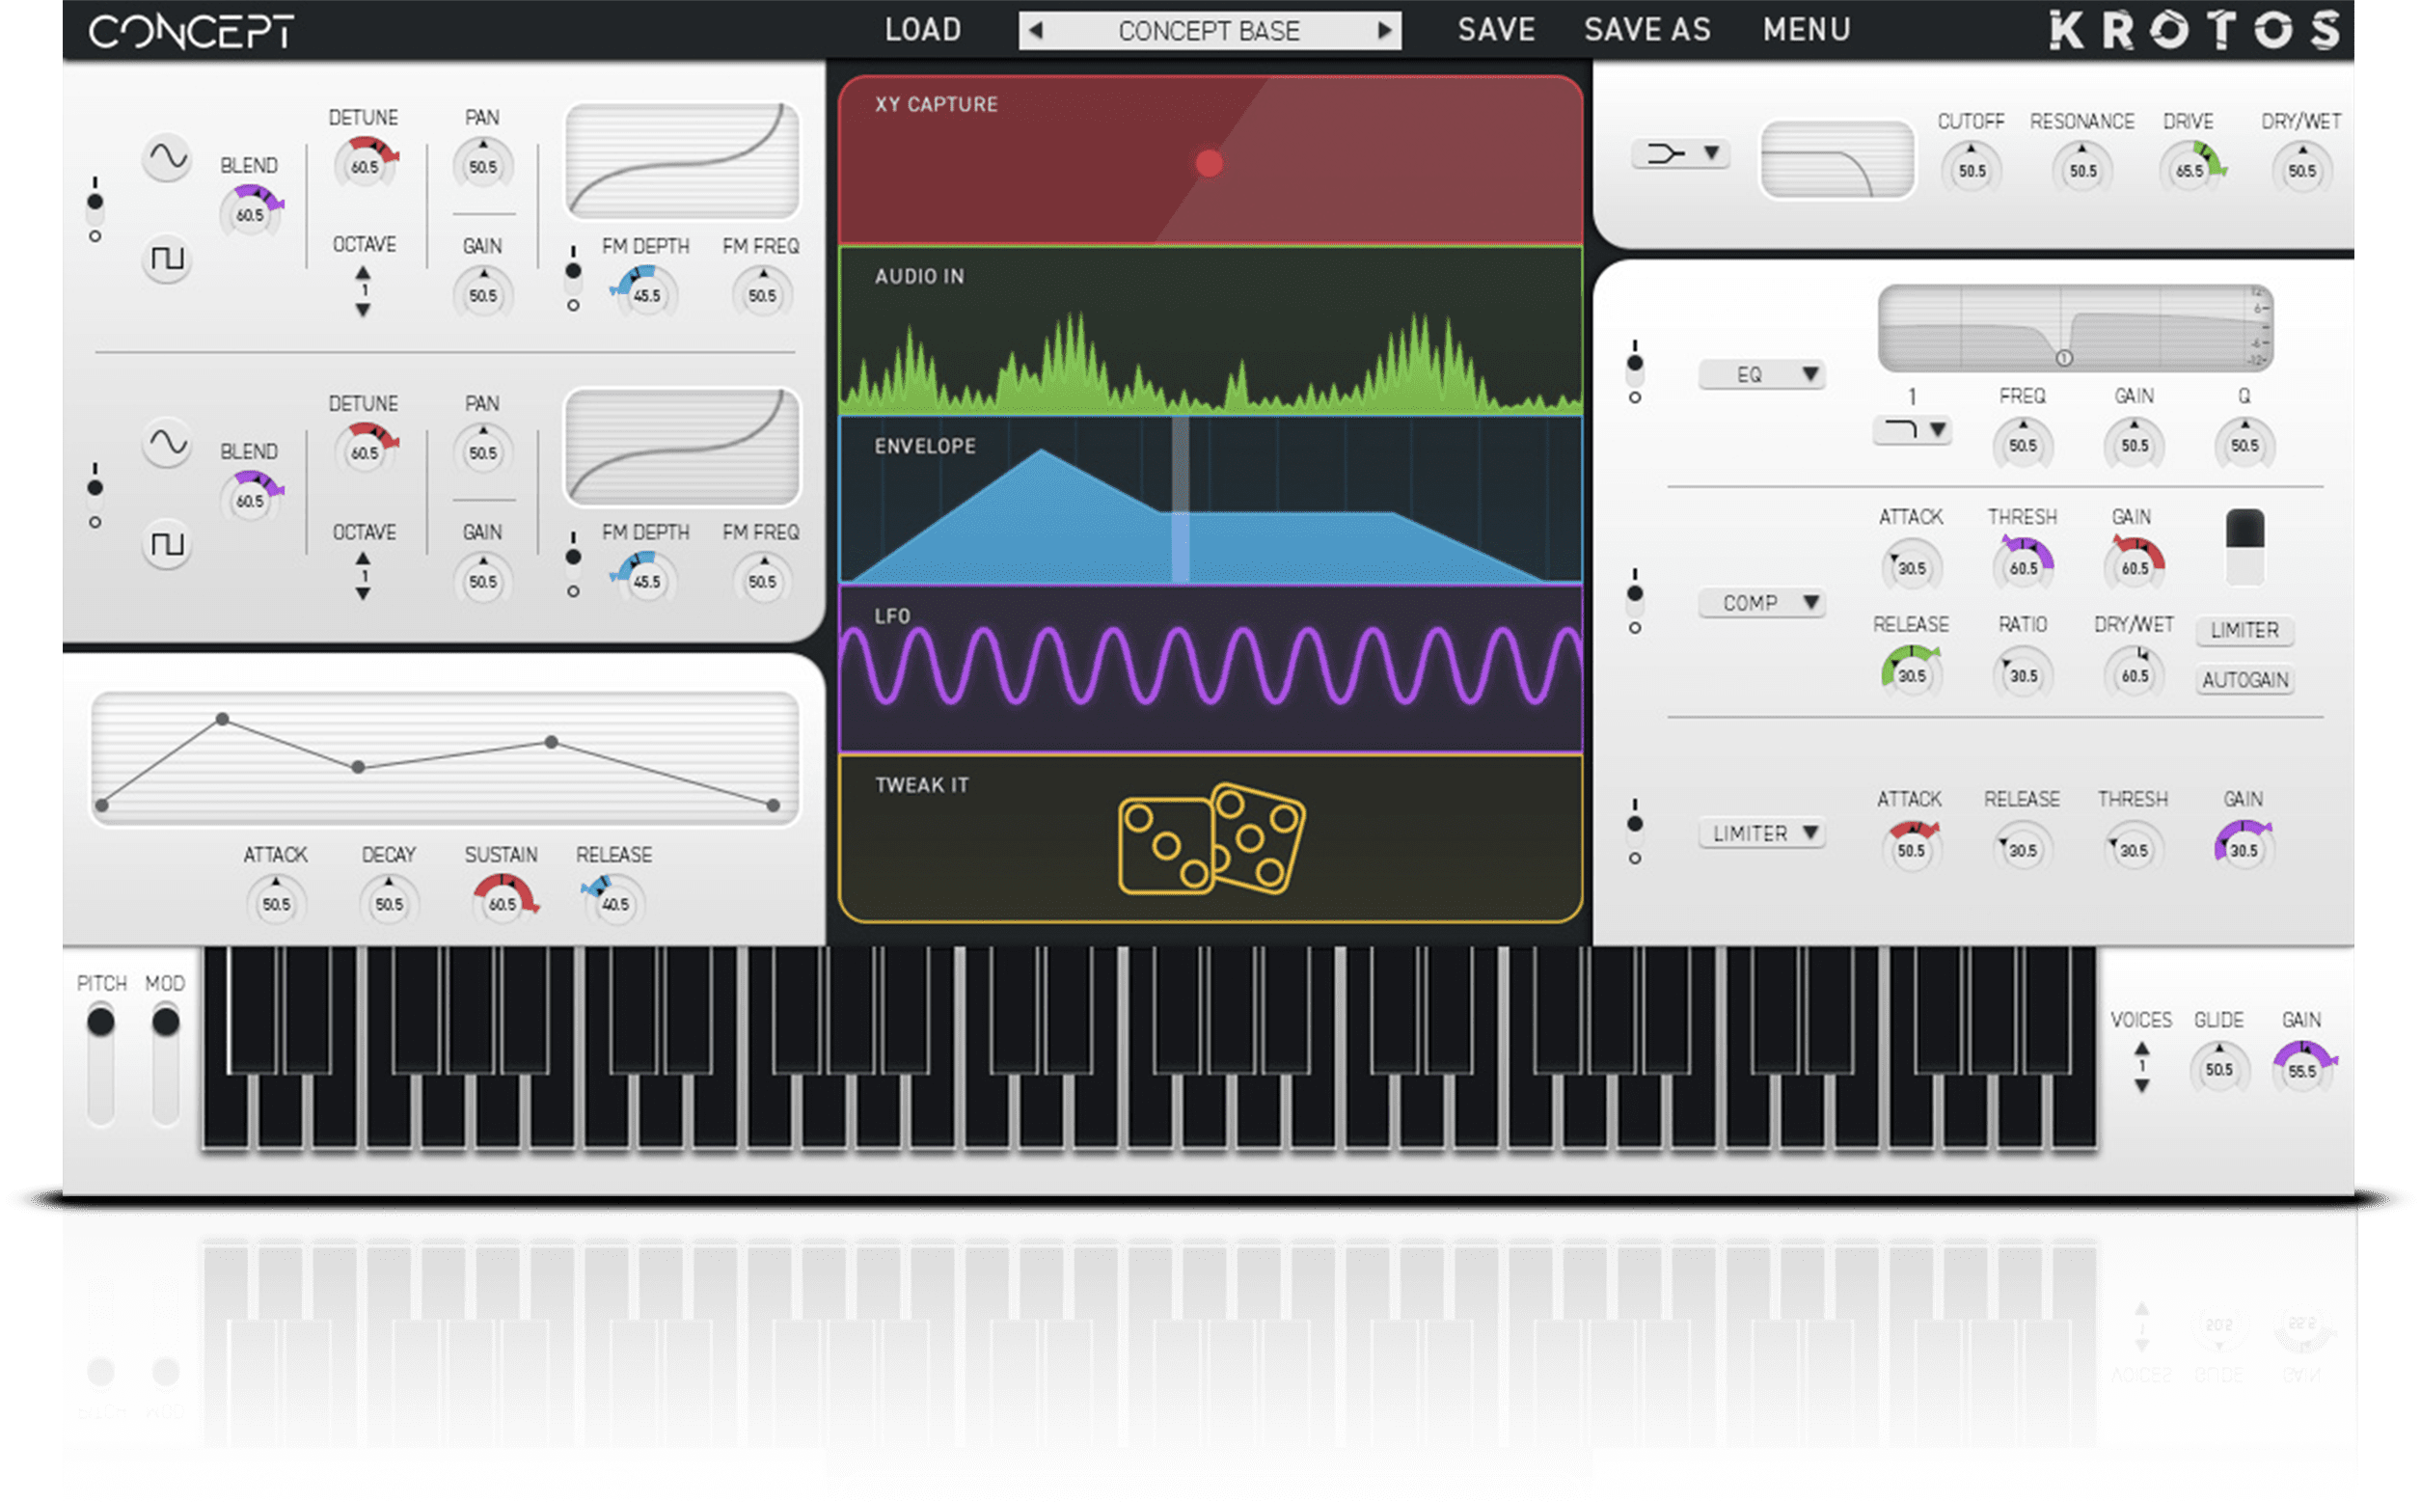Click oscillator 2 waveshaper curve display
The image size is (2421, 1502).
click(682, 447)
